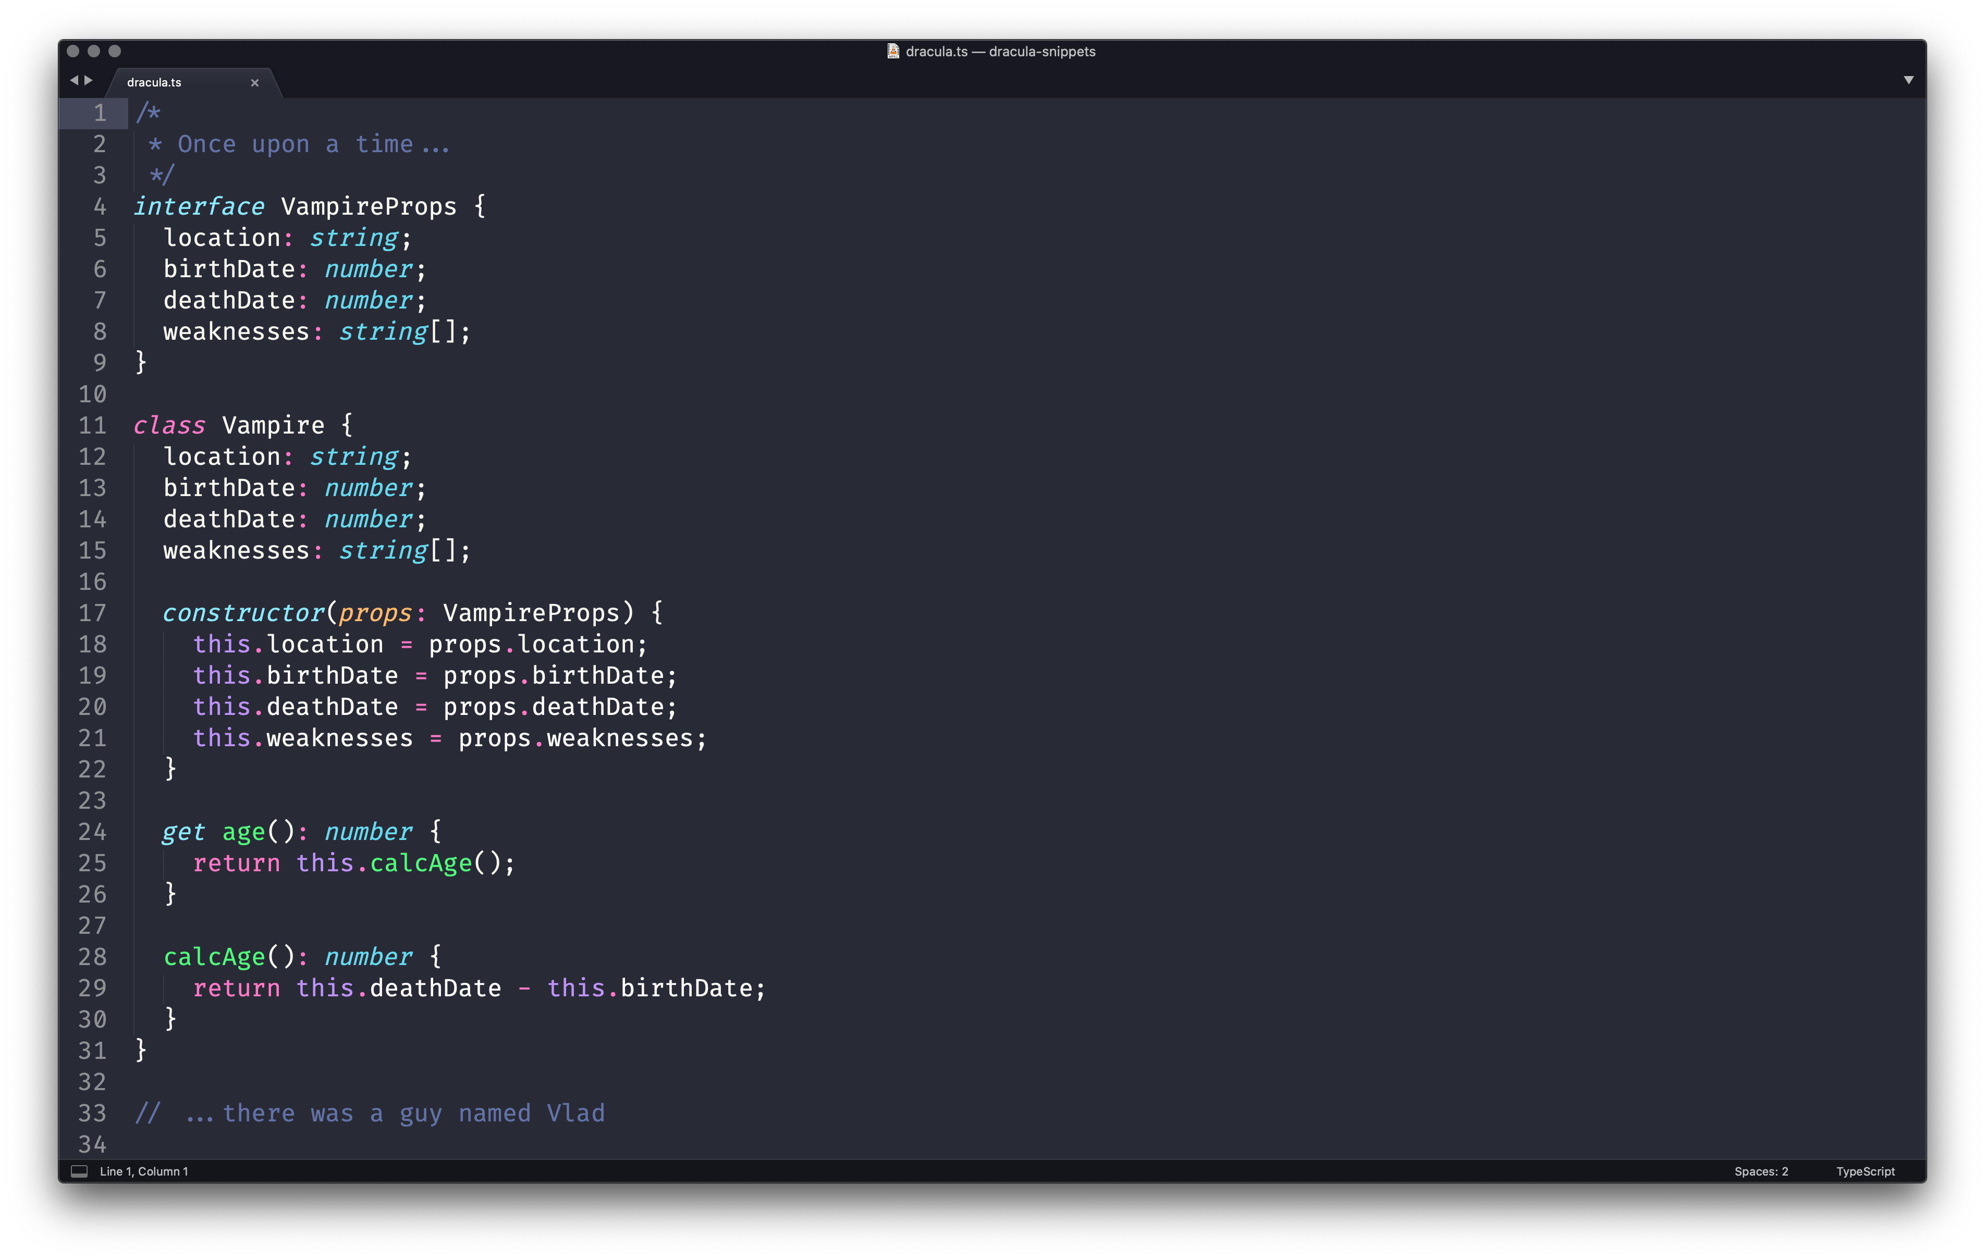Open the Spaces: 2 indentation menu
This screenshot has width=1985, height=1260.
pyautogui.click(x=1761, y=1171)
